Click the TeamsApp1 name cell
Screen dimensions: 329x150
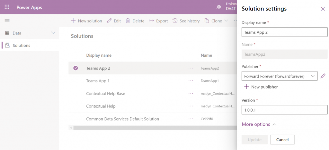tap(209, 81)
